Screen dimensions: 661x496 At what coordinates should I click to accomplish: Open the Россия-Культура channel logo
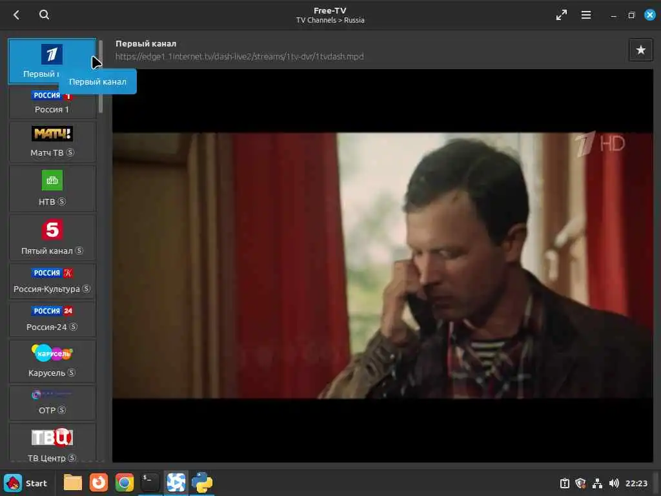52,273
